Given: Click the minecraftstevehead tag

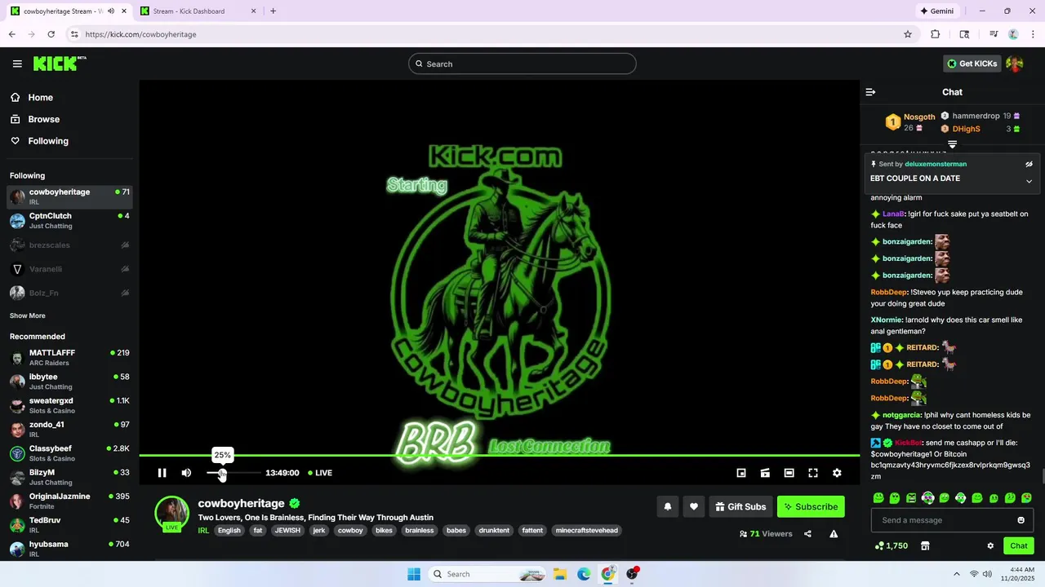Looking at the screenshot, I should click(587, 531).
